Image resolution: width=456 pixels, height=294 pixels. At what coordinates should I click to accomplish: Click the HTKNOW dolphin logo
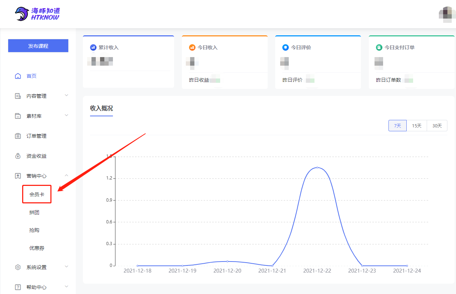tap(38, 14)
